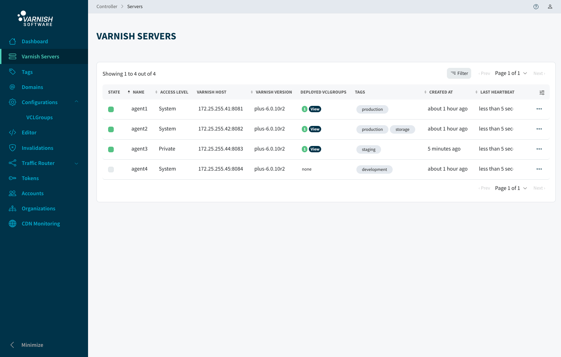Click the staging tag on agent3
Screen dimensions: 561x357
tap(369, 149)
